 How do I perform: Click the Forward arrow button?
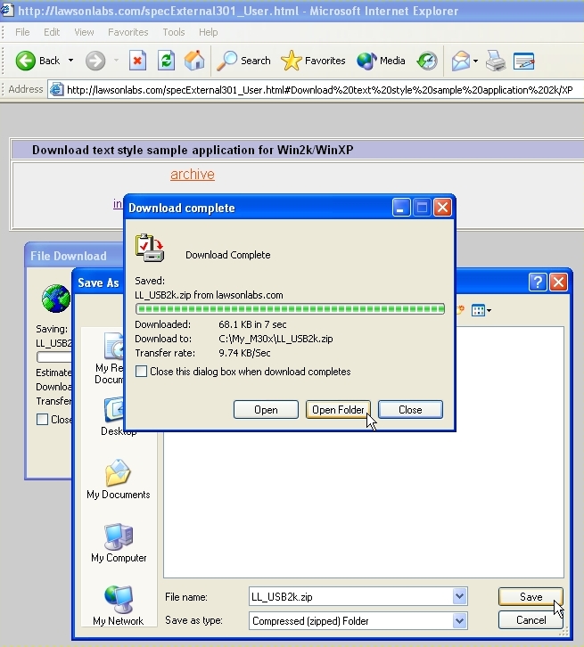pyautogui.click(x=95, y=61)
